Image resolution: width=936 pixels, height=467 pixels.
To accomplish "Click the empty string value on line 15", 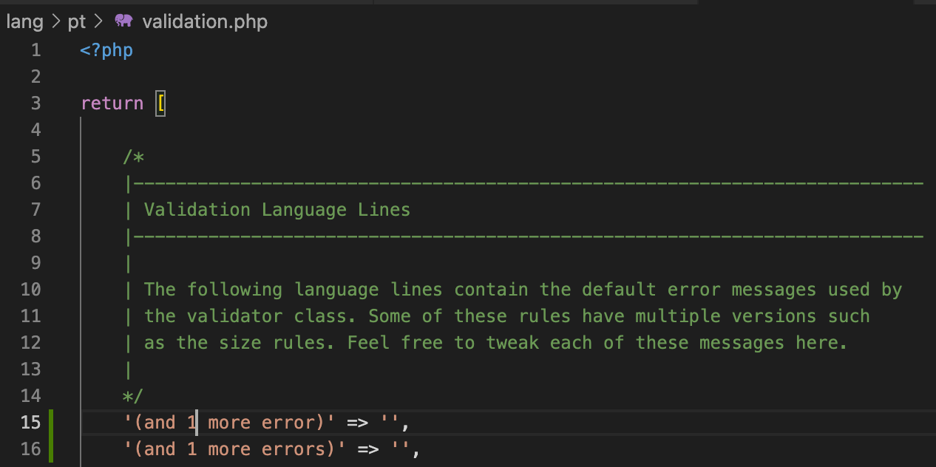I will pos(390,423).
